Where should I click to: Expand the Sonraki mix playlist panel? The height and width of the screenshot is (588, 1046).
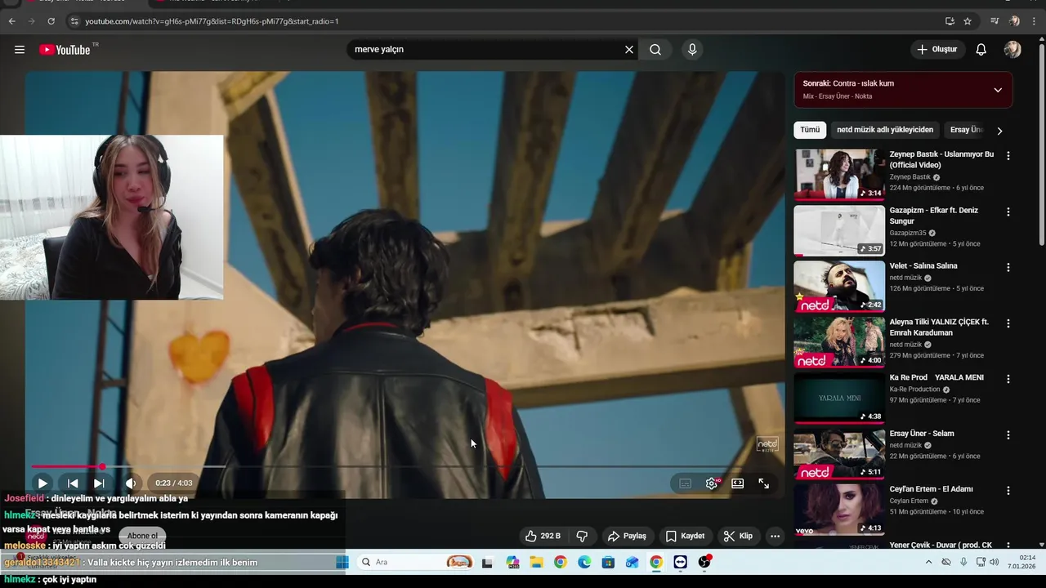[998, 90]
